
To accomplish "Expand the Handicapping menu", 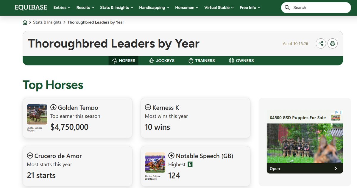I will 154,7.
